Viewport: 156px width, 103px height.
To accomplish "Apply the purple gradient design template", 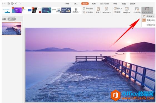I will (x=17, y=10).
